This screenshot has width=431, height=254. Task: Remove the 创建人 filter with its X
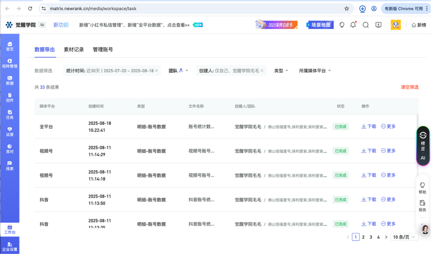[262, 71]
